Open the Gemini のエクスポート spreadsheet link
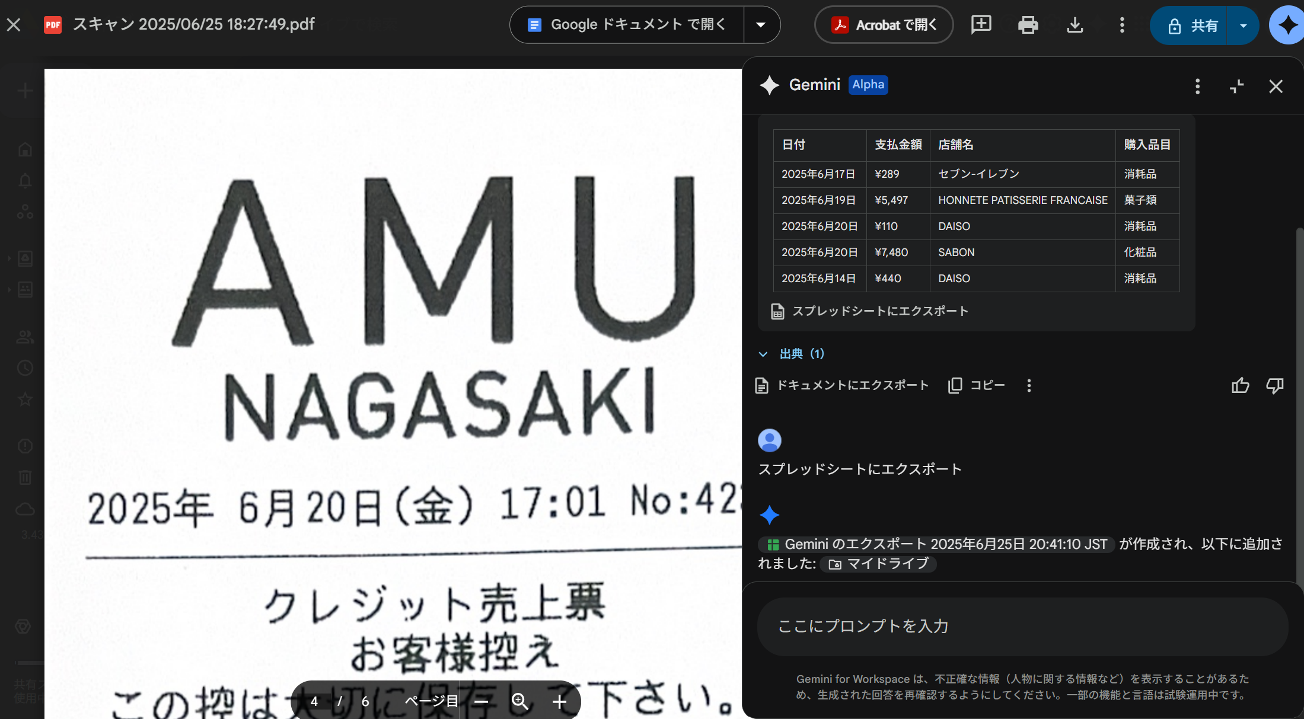Screen dimensions: 1304x719 coord(937,544)
